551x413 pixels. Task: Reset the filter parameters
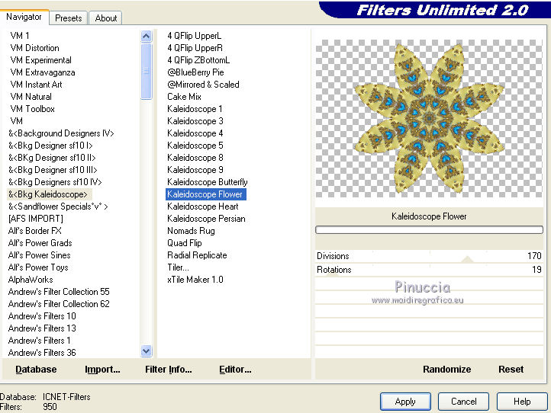coord(511,369)
